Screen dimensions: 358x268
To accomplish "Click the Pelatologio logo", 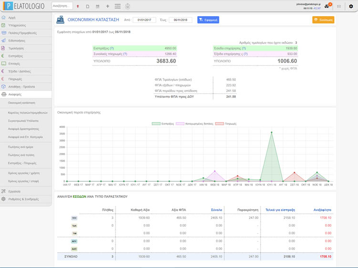I will pos(24,6).
